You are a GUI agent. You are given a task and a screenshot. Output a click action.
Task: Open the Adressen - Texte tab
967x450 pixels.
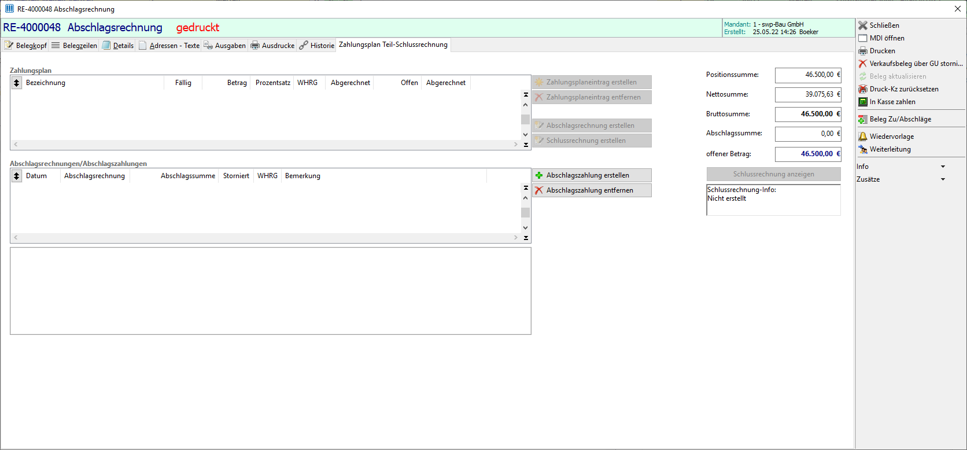[x=169, y=45]
